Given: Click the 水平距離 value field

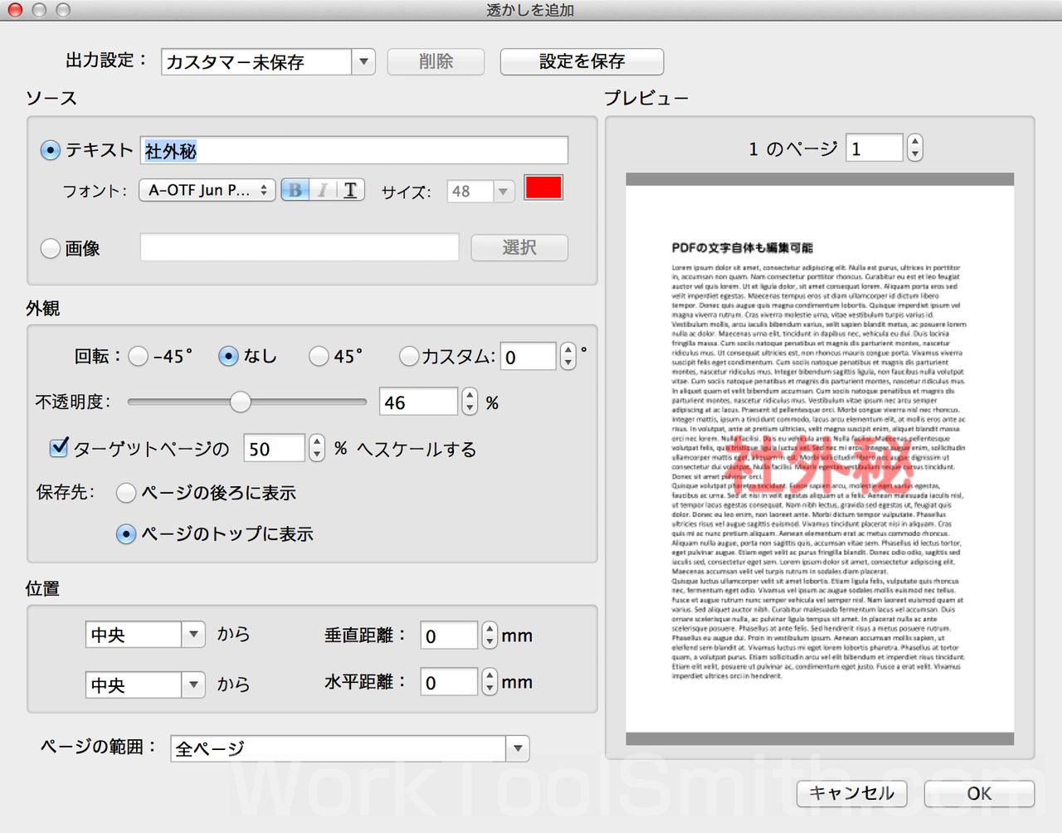Looking at the screenshot, I should click(x=449, y=682).
